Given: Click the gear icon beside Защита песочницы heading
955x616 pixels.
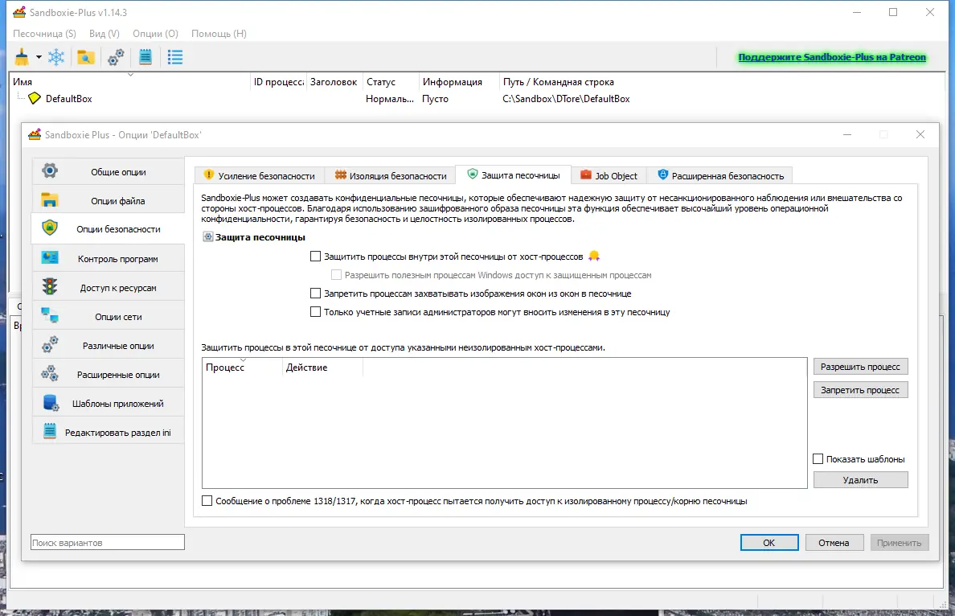Looking at the screenshot, I should 207,237.
